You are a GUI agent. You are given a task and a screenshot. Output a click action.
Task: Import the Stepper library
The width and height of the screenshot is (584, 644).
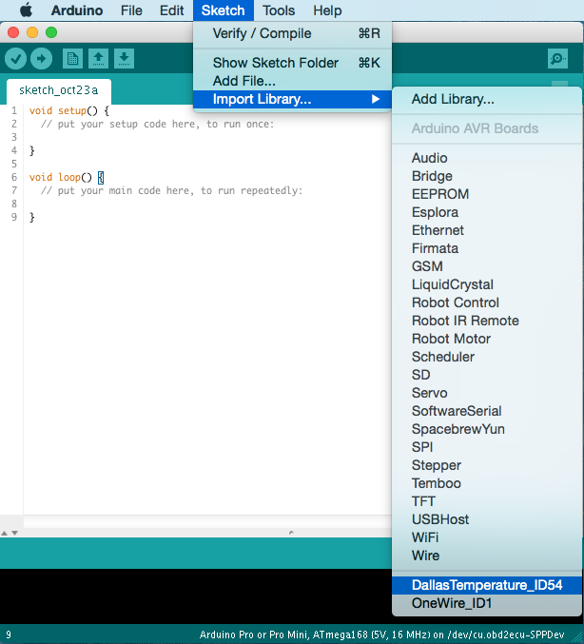(x=487, y=465)
